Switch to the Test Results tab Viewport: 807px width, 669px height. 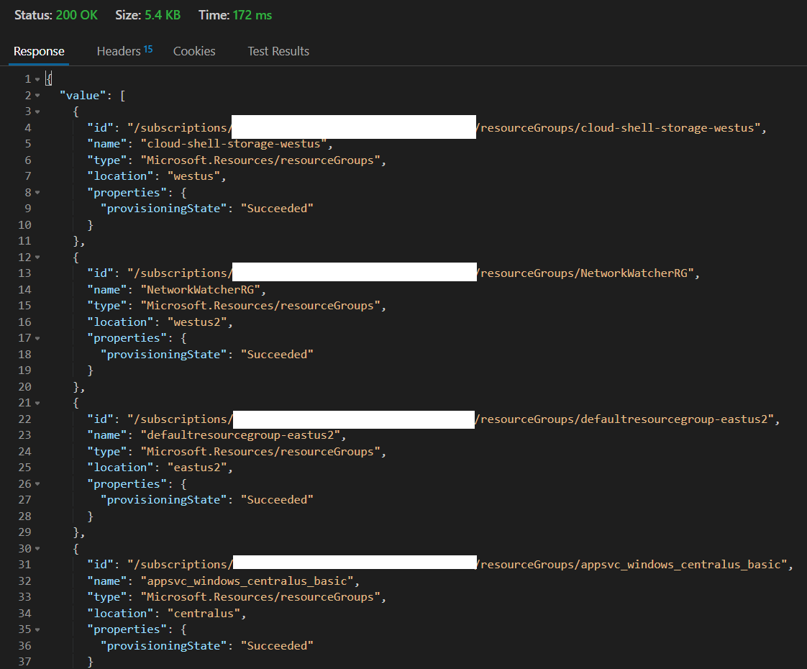pos(278,51)
